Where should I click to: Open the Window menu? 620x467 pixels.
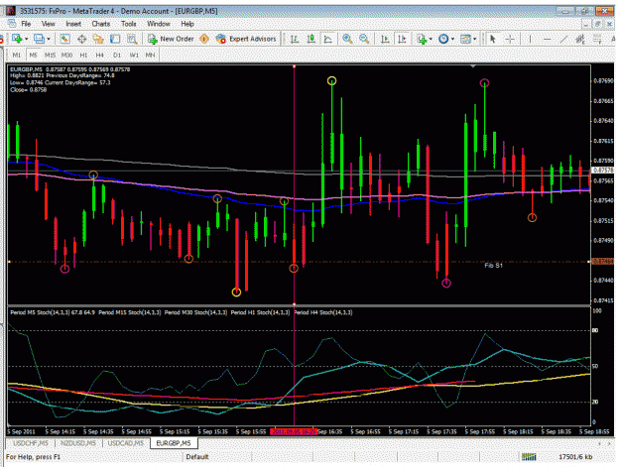(159, 24)
